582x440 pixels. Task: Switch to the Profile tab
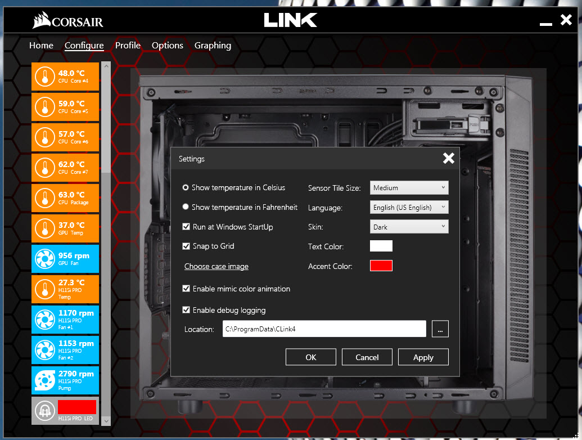coord(128,46)
